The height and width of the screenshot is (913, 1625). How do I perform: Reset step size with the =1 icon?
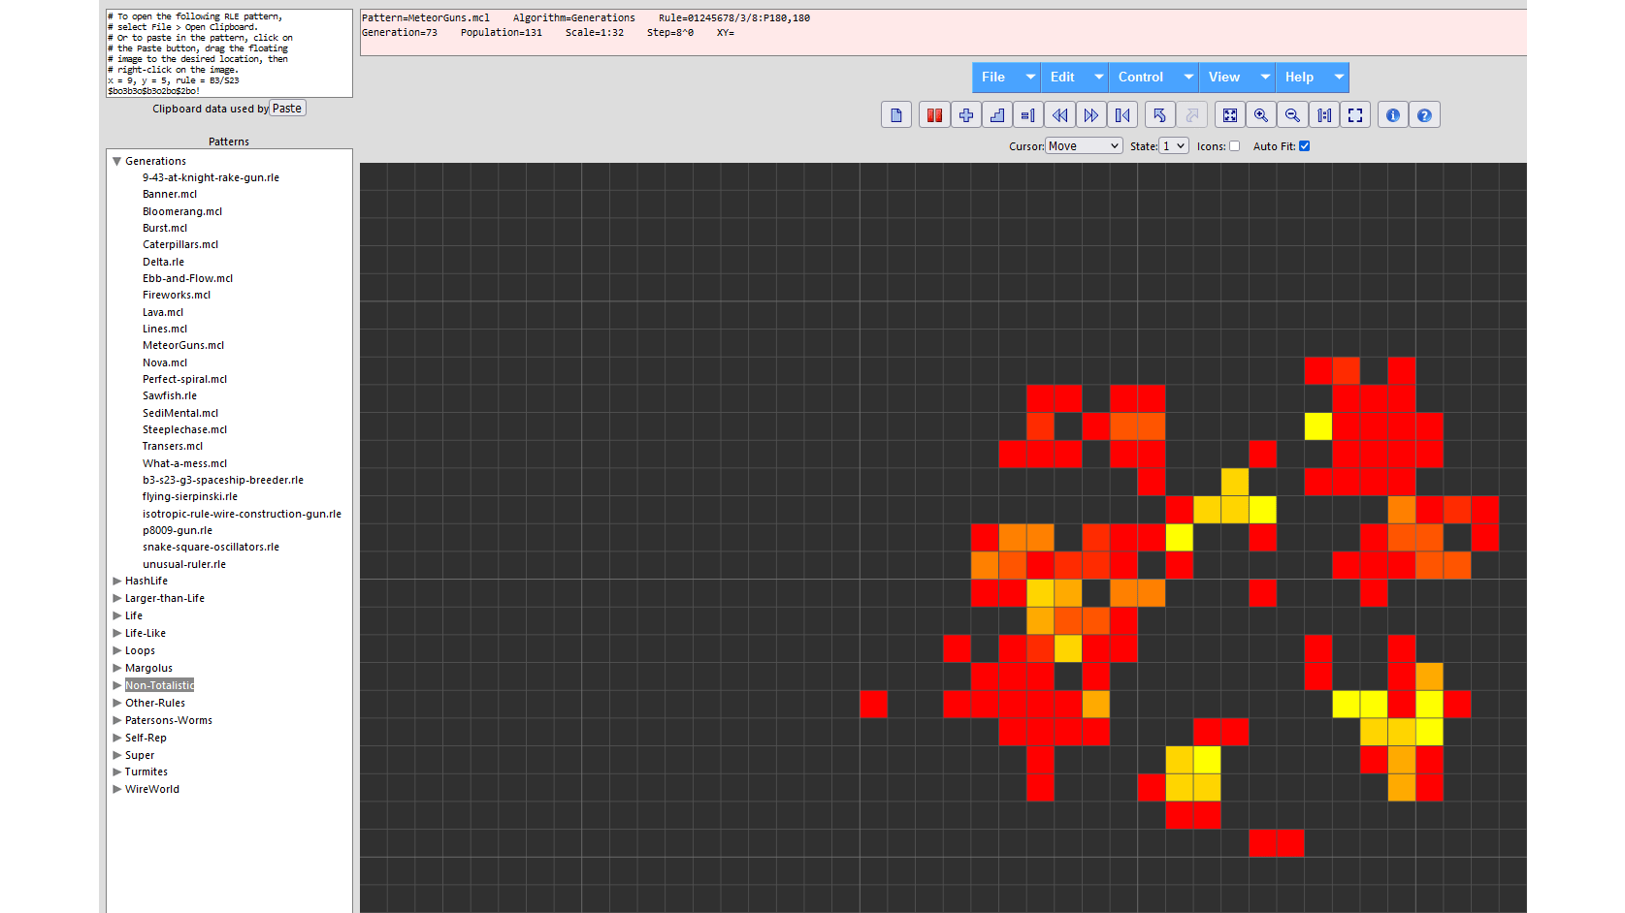point(1028,115)
